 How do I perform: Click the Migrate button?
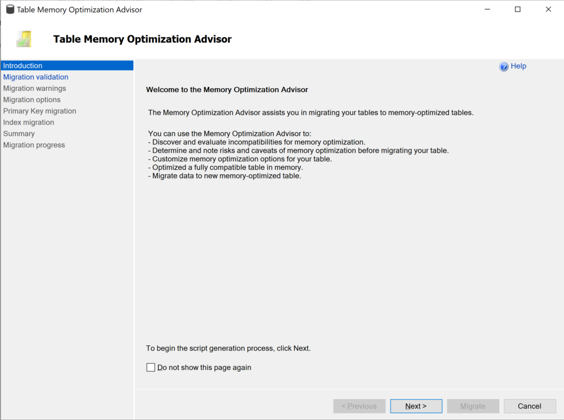coord(473,406)
